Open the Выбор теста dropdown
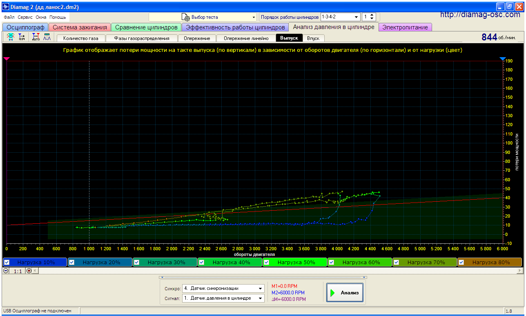Image resolution: width=526 pixels, height=316 pixels. [203, 17]
